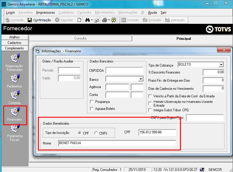
Task: Click the first Agência input field
Action: 117,87
